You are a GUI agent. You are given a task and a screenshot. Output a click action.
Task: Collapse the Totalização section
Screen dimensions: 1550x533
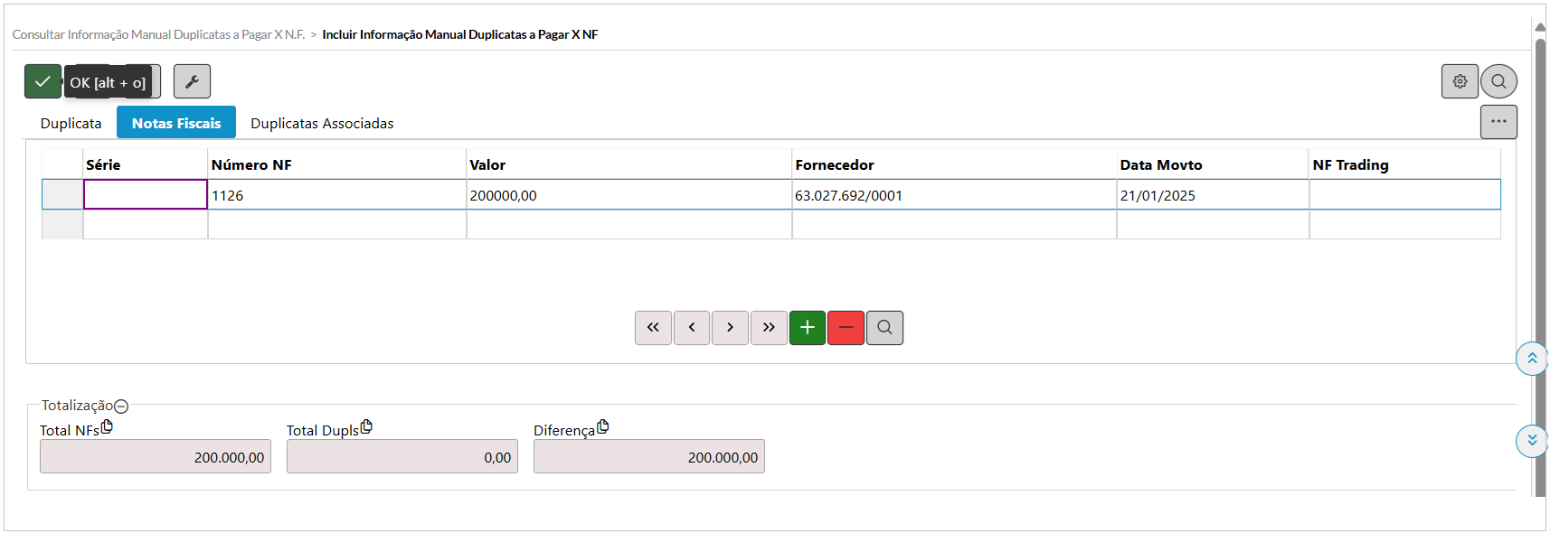(121, 407)
